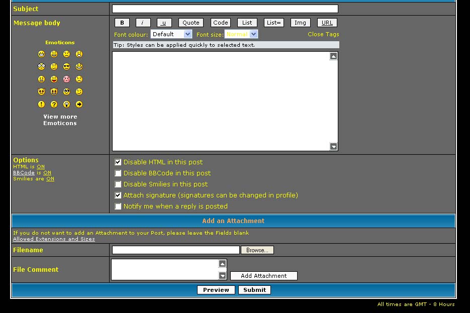This screenshot has height=313, width=470.
Task: Click File Comment scrollbar up arrow
Action: [x=222, y=264]
